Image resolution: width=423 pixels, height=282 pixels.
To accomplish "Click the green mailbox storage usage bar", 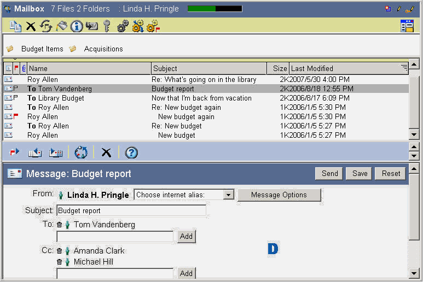I will click(215, 9).
